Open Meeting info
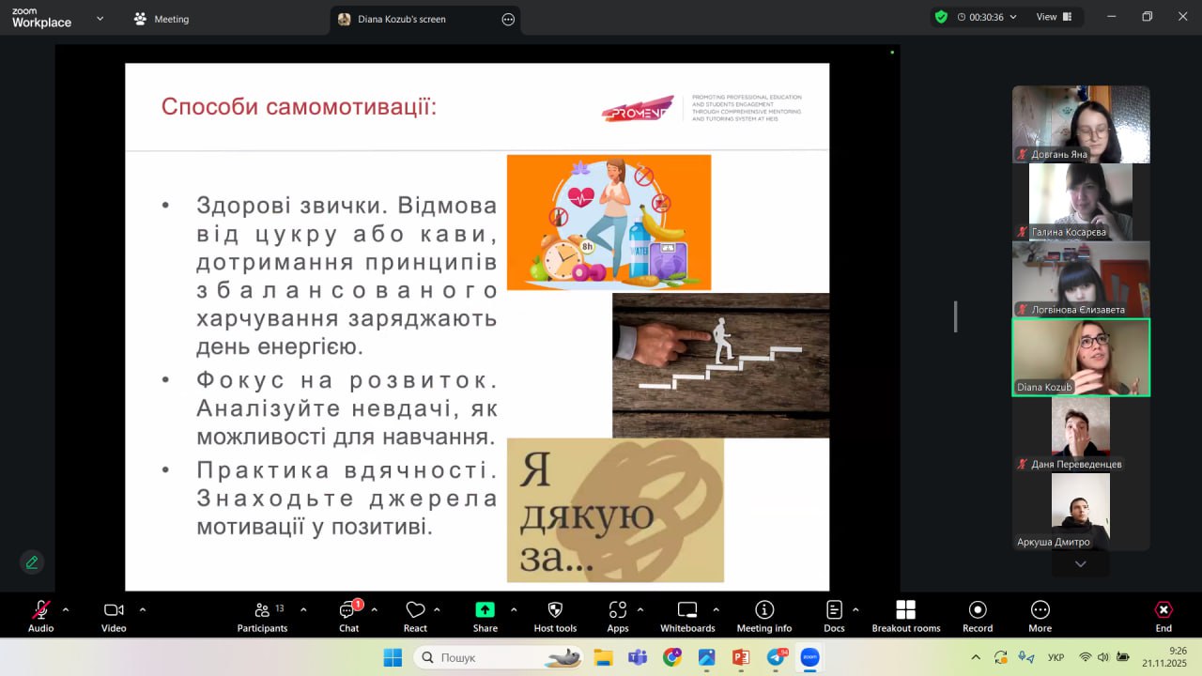 coord(764,615)
